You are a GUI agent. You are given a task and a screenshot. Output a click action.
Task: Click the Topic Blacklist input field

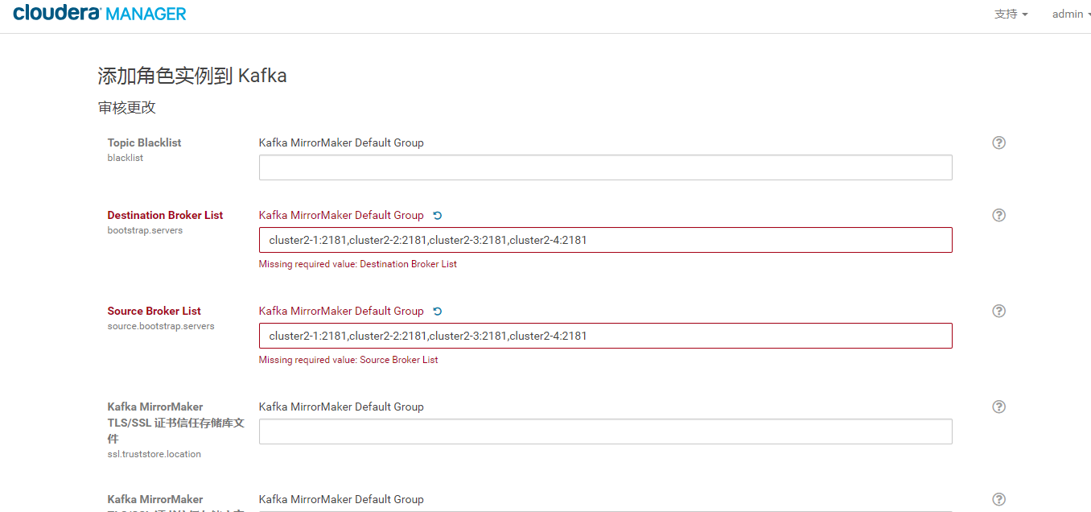605,167
